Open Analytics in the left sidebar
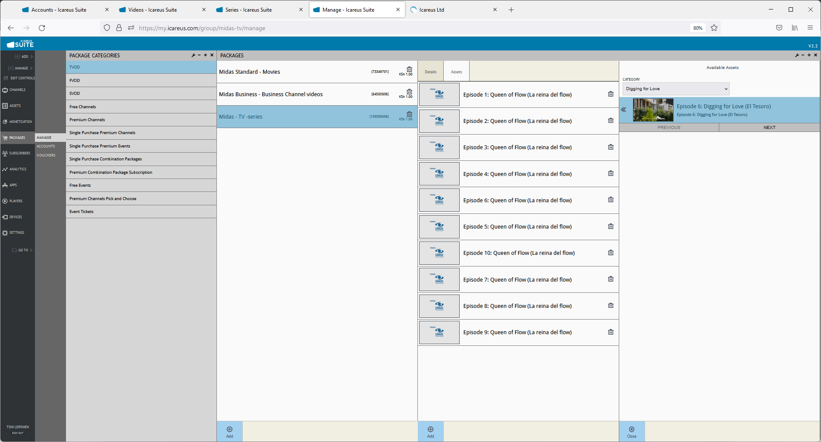Image resolution: width=821 pixels, height=442 pixels. 18,169
